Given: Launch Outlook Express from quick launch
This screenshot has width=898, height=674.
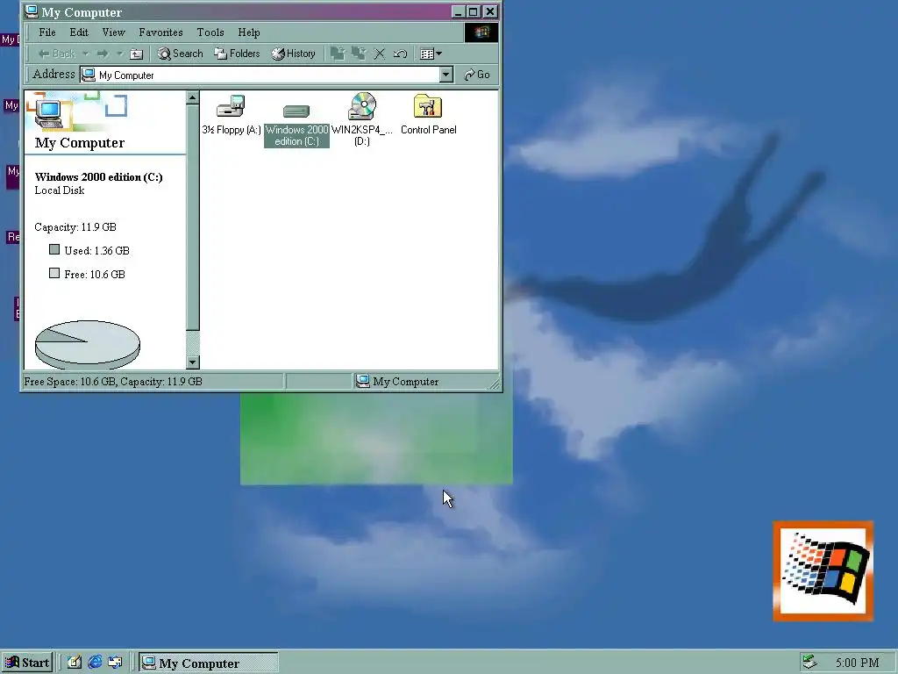Looking at the screenshot, I should coord(115,663).
